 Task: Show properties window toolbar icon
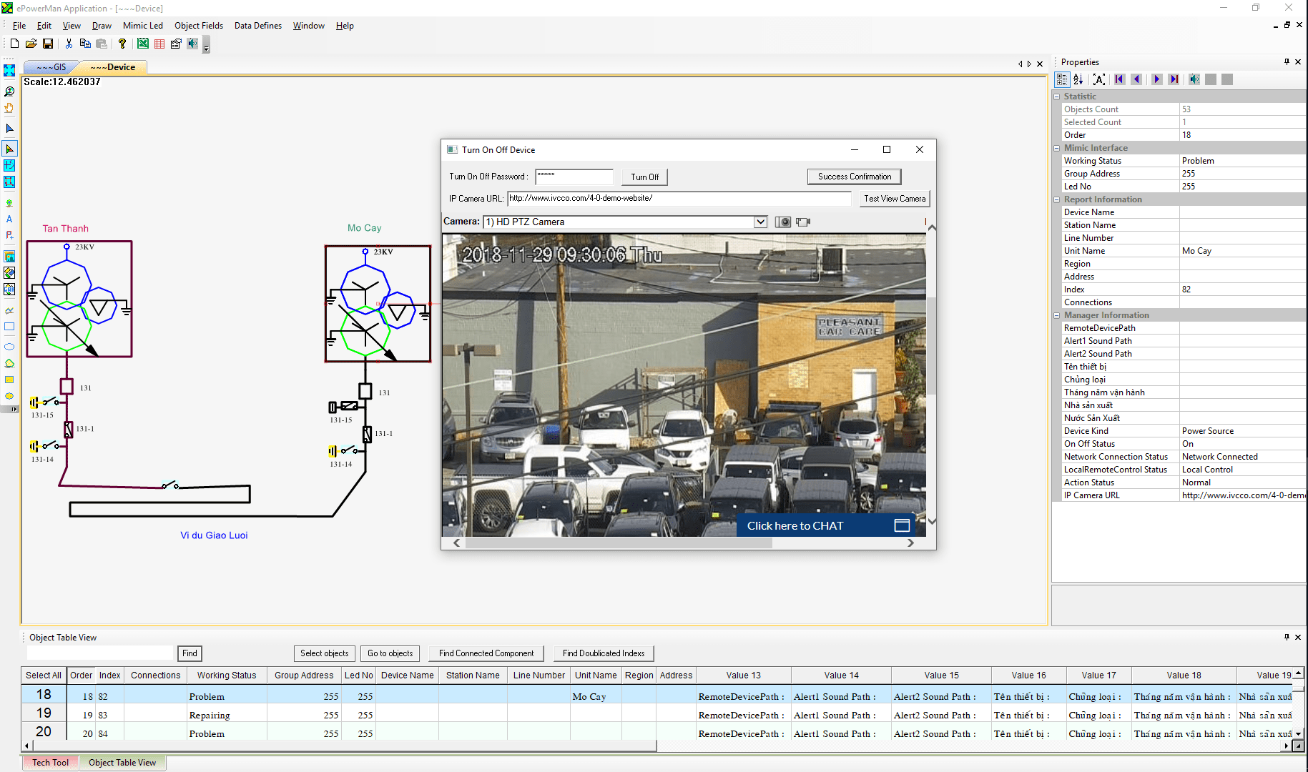176,44
